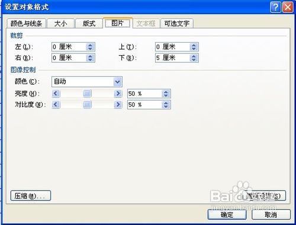Select the 版式 tab
This screenshot has width=296, height=225.
89,24
